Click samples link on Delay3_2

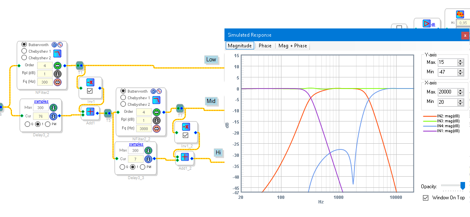[41, 101]
